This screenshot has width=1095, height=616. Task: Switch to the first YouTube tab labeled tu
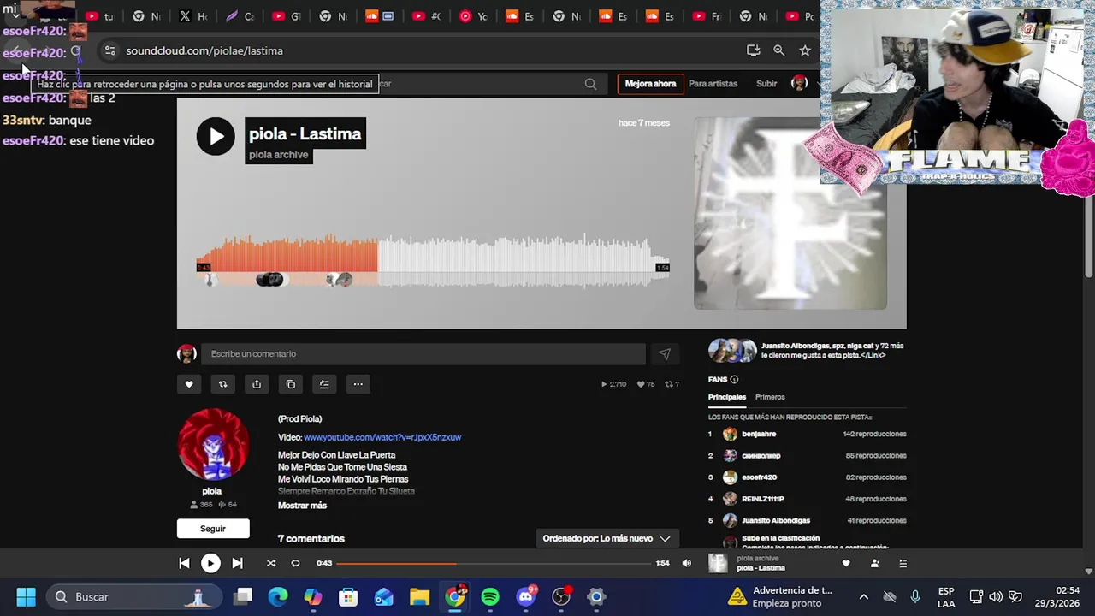point(100,16)
